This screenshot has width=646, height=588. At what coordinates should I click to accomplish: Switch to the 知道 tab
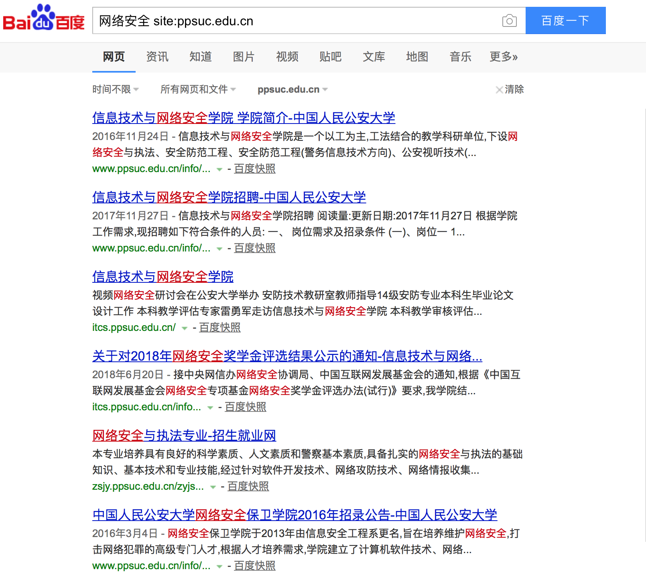coord(201,57)
